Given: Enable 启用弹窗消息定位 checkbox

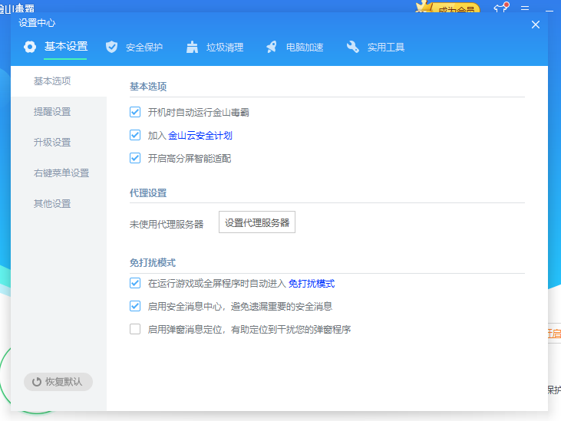Looking at the screenshot, I should click(135, 329).
